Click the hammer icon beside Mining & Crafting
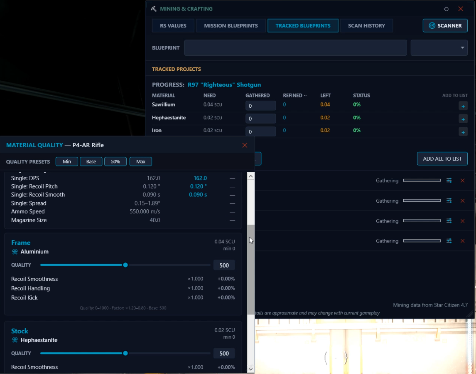The image size is (476, 374). click(154, 9)
